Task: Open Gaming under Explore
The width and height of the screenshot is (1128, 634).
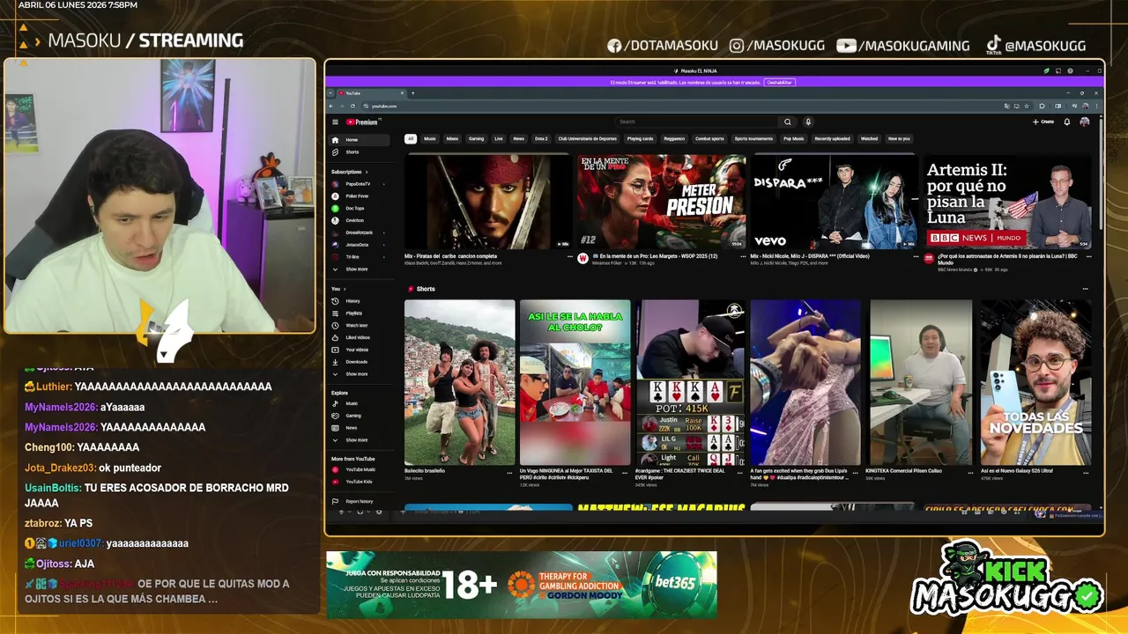Action: click(x=360, y=416)
